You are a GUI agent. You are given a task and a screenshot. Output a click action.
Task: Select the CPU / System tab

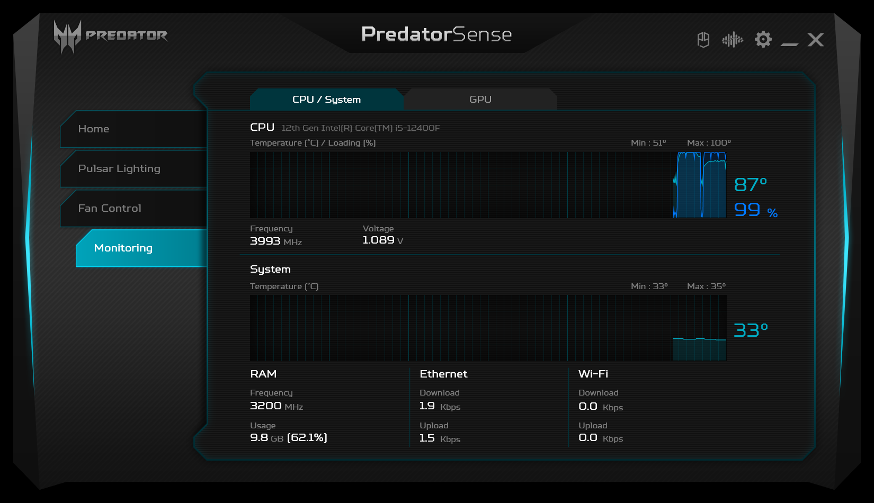tap(326, 99)
